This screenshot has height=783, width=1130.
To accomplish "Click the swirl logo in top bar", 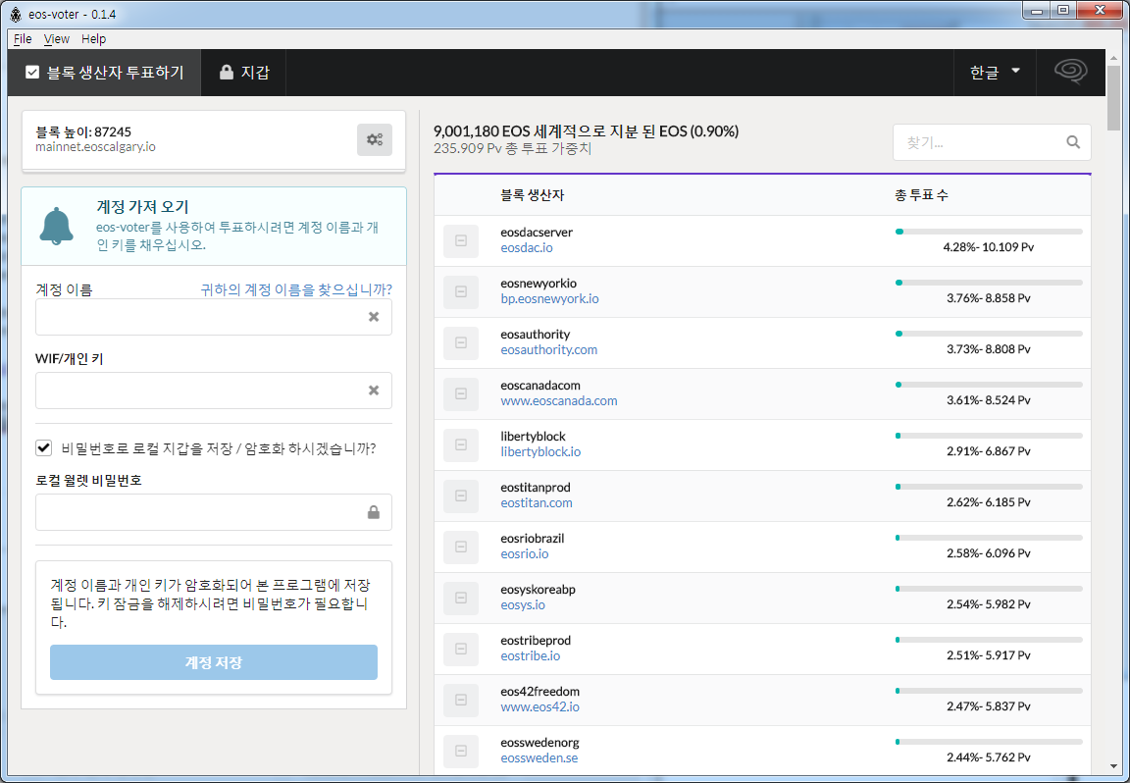I will (x=1070, y=72).
